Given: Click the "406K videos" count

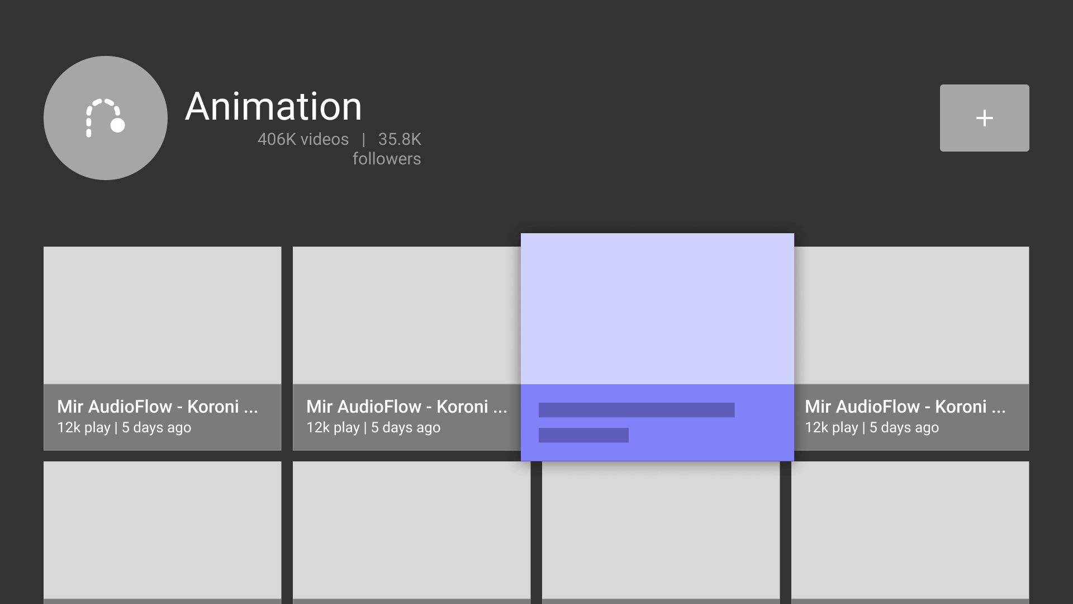Looking at the screenshot, I should click(303, 139).
